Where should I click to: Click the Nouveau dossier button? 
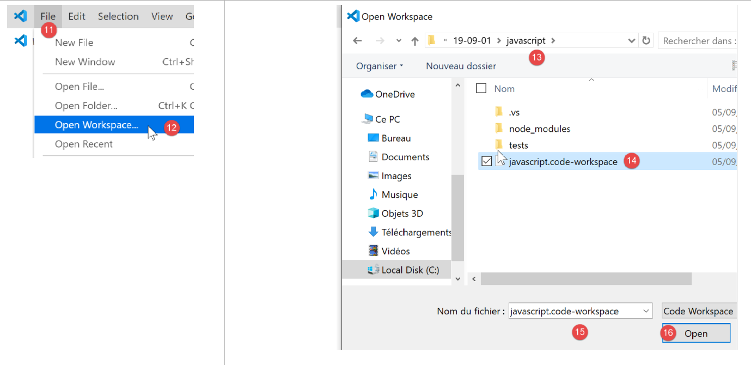pos(461,66)
